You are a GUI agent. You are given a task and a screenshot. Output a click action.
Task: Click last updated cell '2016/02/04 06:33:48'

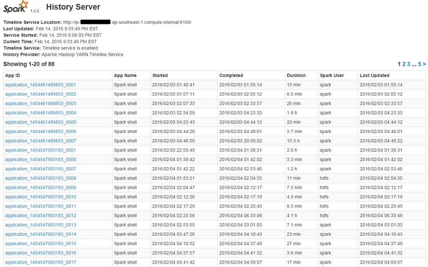[x=381, y=216]
